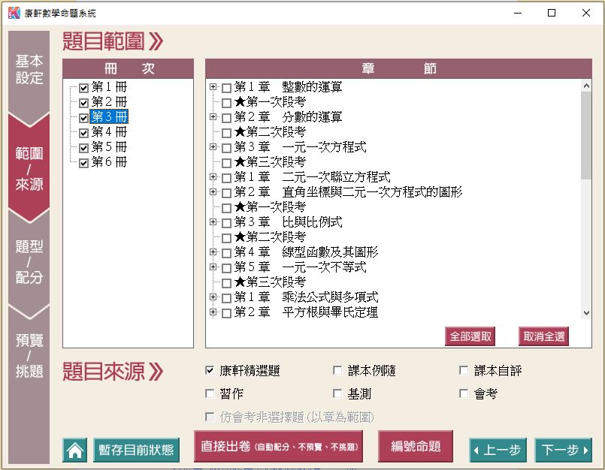The height and width of the screenshot is (470, 605).
Task: Proceed to next step with 下一步
Action: (563, 450)
